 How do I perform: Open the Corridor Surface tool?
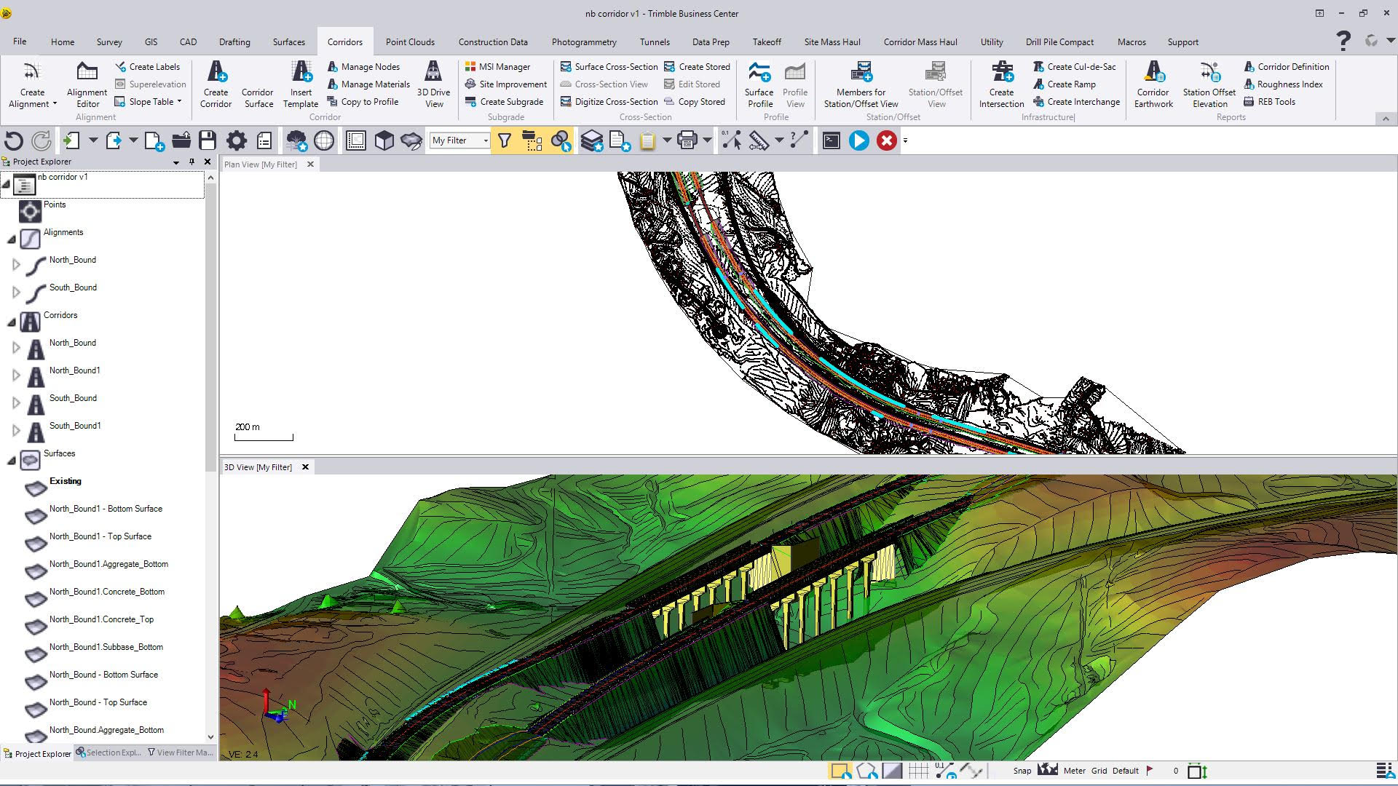(258, 84)
